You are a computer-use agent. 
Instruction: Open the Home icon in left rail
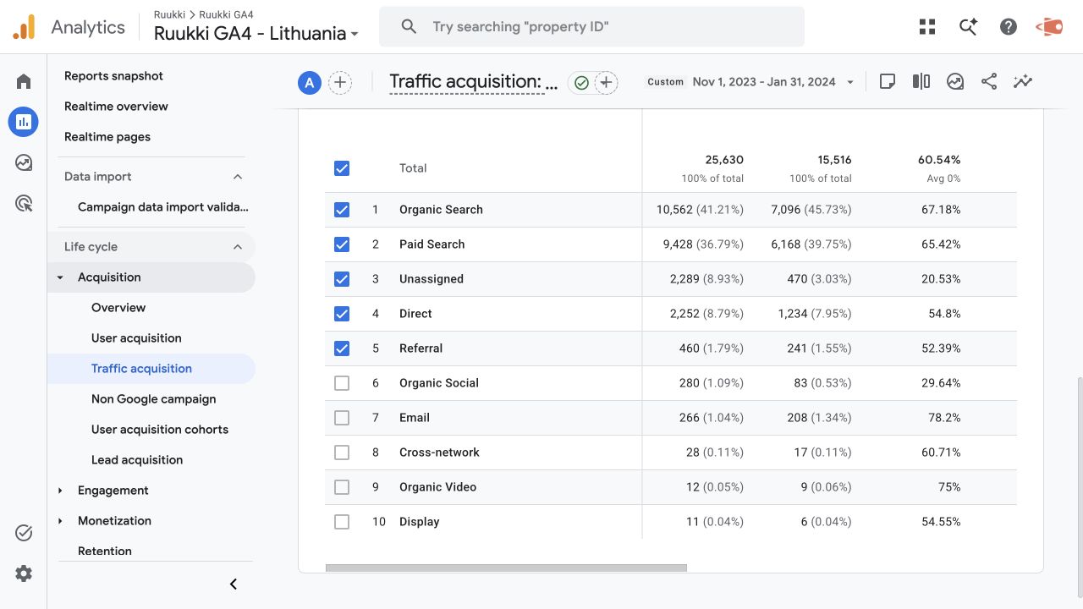click(x=24, y=81)
